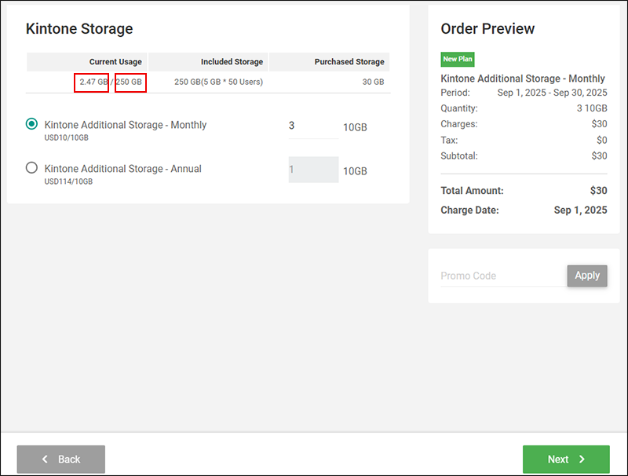This screenshot has width=628, height=476.
Task: Click the highlighted 2.47 GB usage value
Action: (x=92, y=82)
